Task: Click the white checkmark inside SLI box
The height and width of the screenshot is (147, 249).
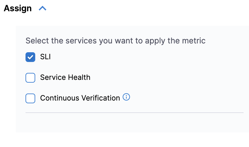Action: 30,57
